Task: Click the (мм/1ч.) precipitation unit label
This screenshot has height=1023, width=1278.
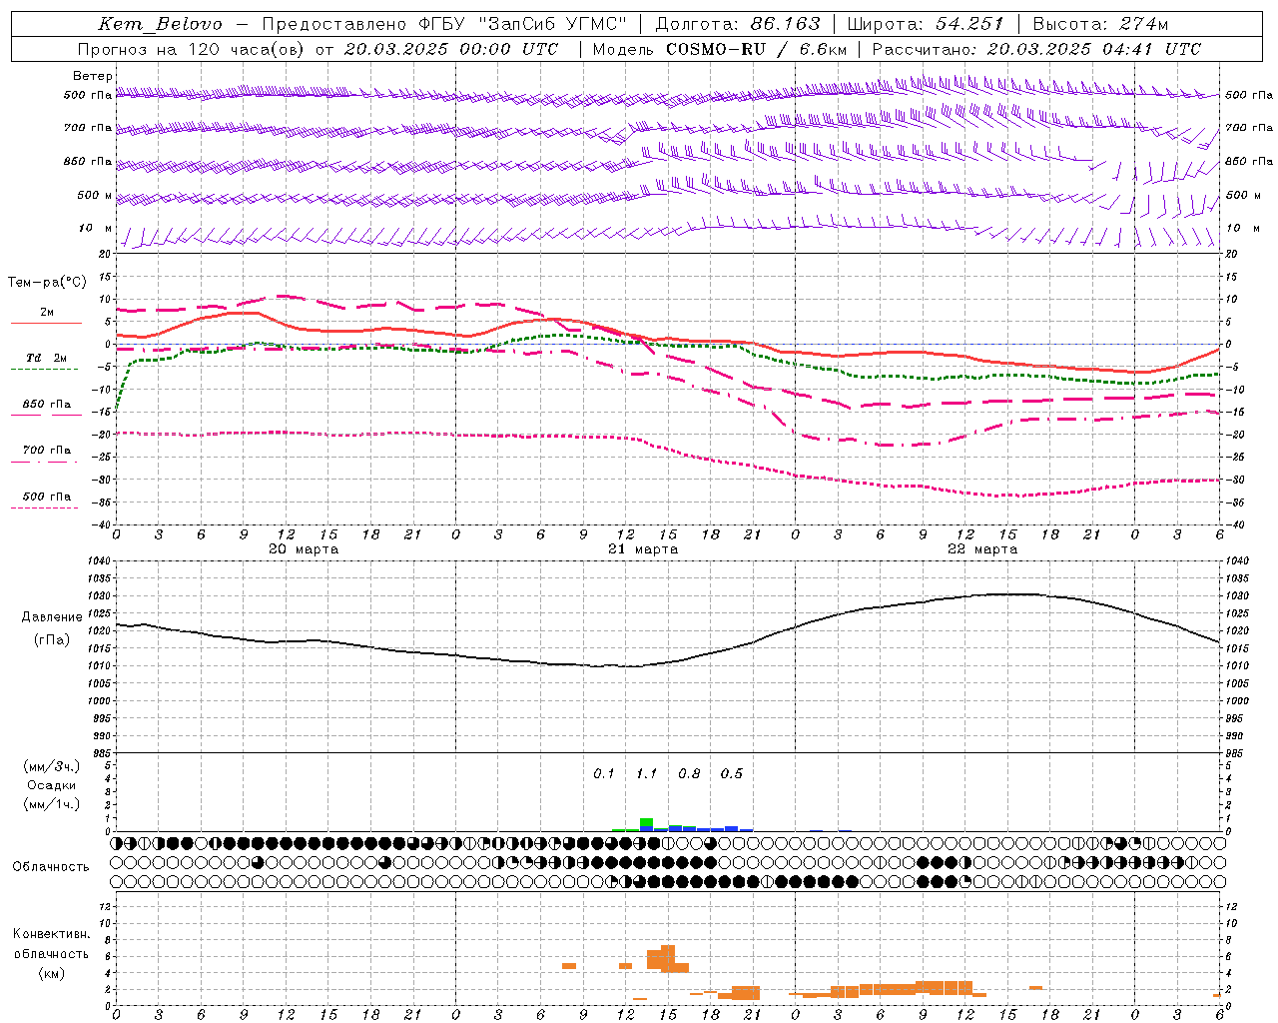Action: point(52,804)
